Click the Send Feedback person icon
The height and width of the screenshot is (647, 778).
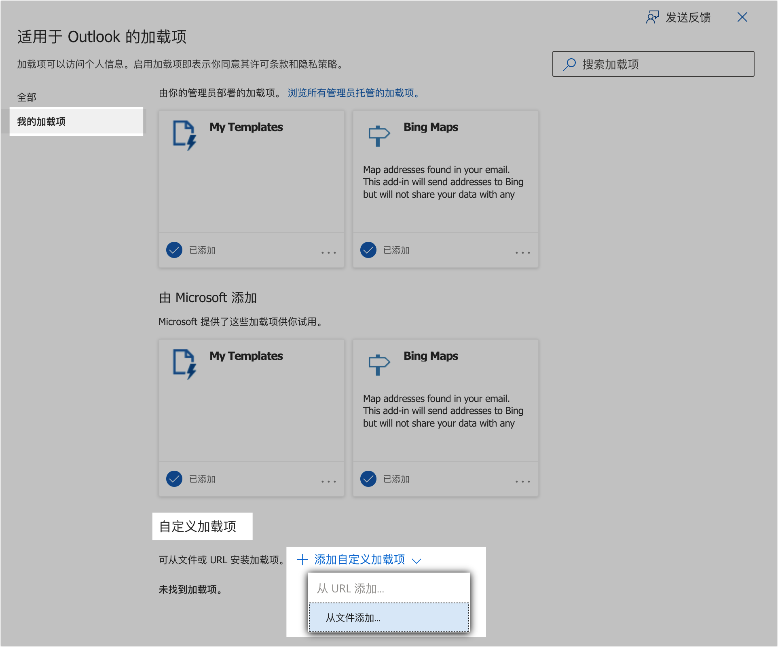[x=652, y=17]
